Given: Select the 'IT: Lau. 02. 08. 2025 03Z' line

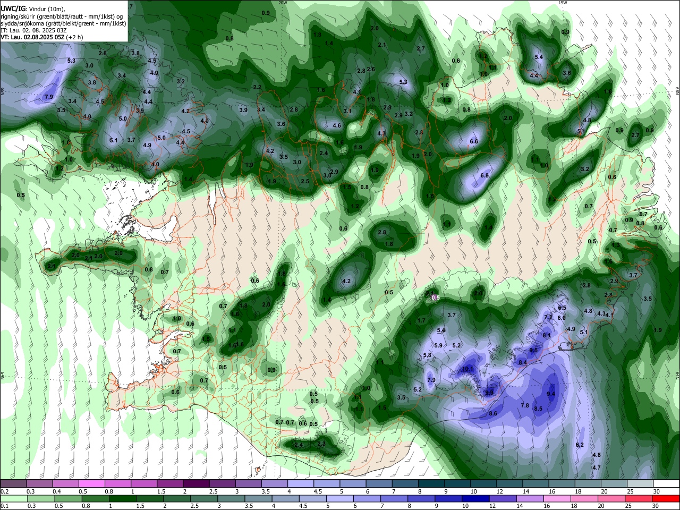Looking at the screenshot, I should (33, 30).
